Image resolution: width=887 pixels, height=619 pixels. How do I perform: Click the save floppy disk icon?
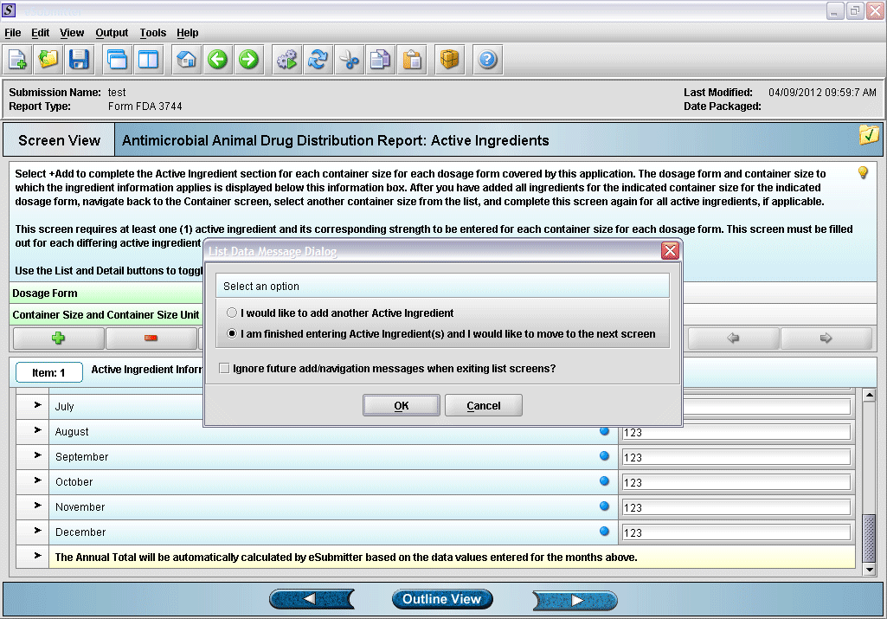pos(80,60)
